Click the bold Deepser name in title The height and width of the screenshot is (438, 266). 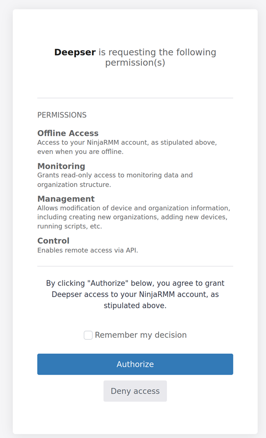(x=75, y=52)
